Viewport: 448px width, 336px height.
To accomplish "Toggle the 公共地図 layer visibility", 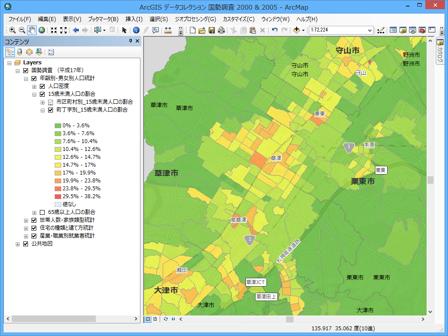I will click(x=25, y=244).
